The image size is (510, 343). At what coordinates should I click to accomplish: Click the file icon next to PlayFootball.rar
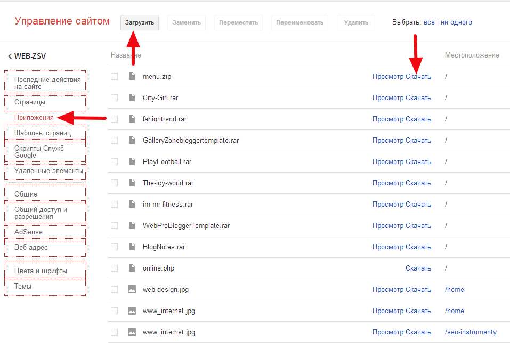(x=132, y=162)
